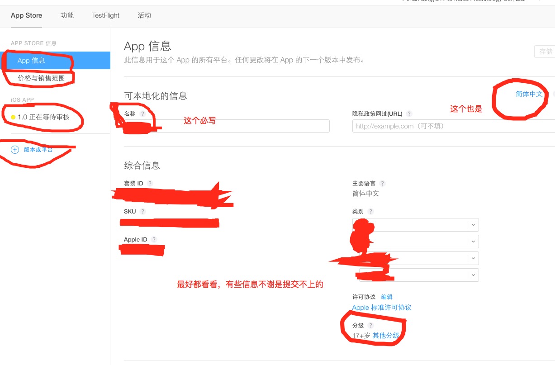Click help icon beside 套装 ID
Image resolution: width=555 pixels, height=365 pixels.
(150, 184)
